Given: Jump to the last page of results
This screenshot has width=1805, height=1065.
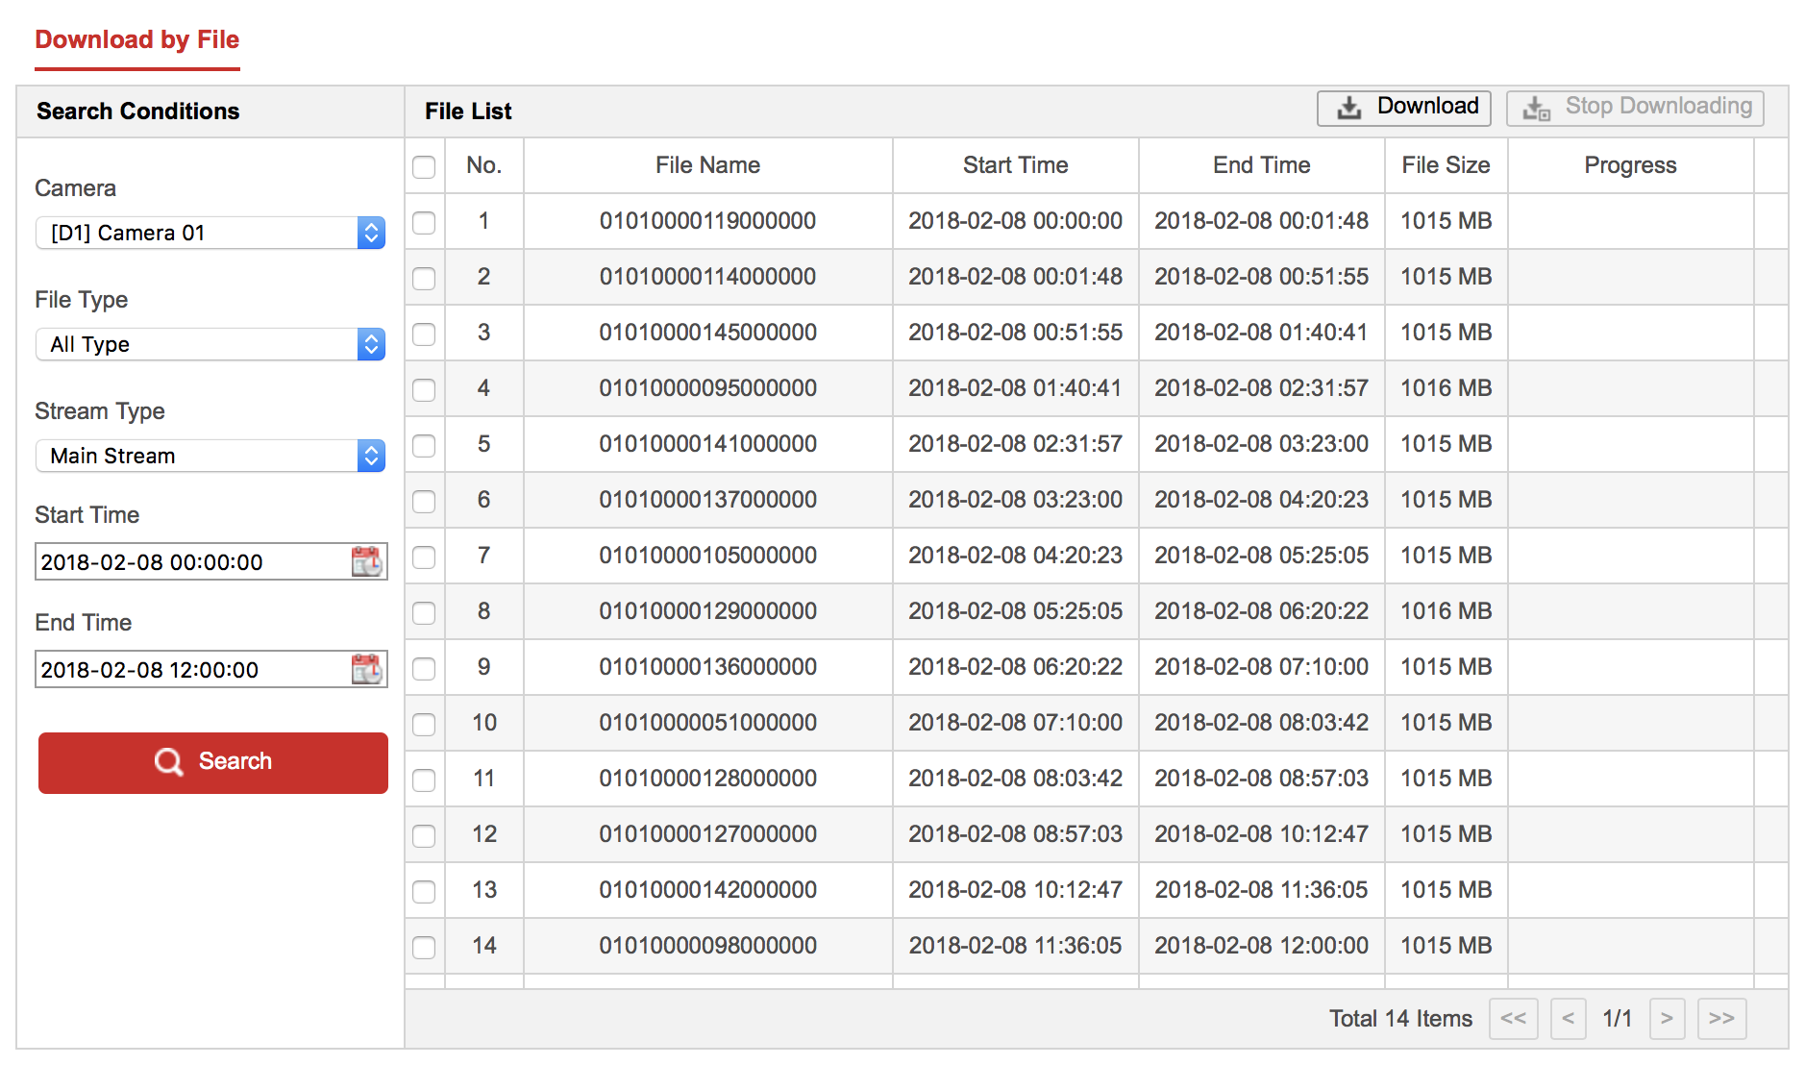Looking at the screenshot, I should [1721, 1019].
